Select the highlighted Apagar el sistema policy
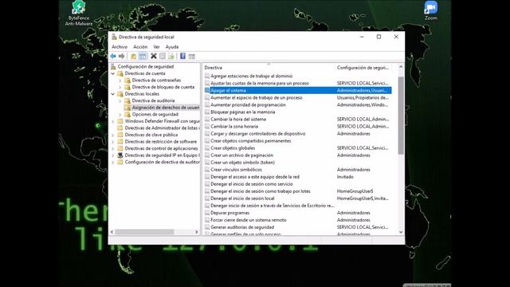Image resolution: width=510 pixels, height=287 pixels. 297,90
